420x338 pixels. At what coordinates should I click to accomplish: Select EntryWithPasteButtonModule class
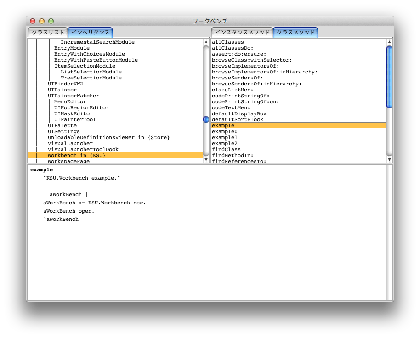(96, 60)
